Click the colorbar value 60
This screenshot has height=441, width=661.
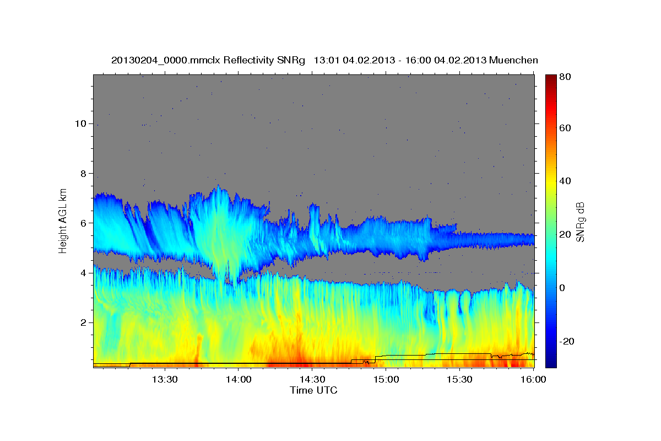coord(565,128)
